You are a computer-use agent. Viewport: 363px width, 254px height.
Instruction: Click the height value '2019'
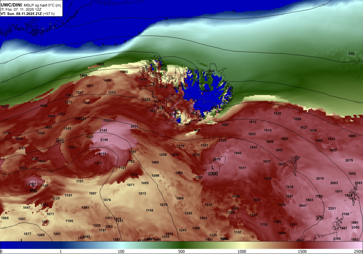[320, 178]
